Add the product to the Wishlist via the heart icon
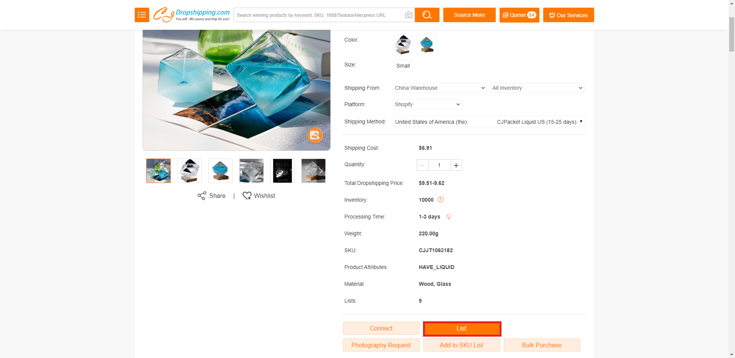 (x=247, y=196)
